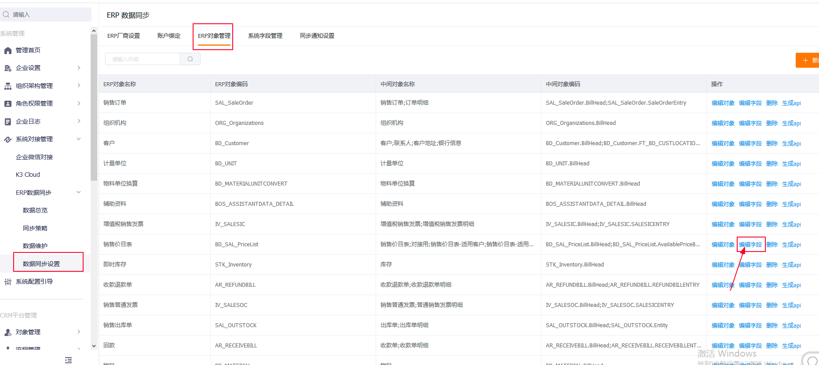Screen dimensions: 819x365
Task: Open 同步策略 submenu item
Action: click(35, 228)
